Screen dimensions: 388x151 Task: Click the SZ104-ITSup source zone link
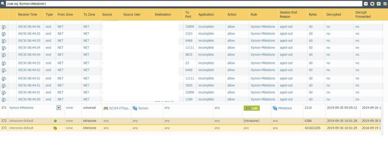coord(119,108)
